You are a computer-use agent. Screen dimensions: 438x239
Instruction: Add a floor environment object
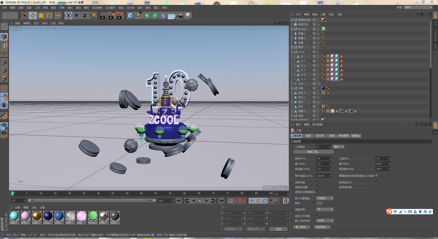171,16
